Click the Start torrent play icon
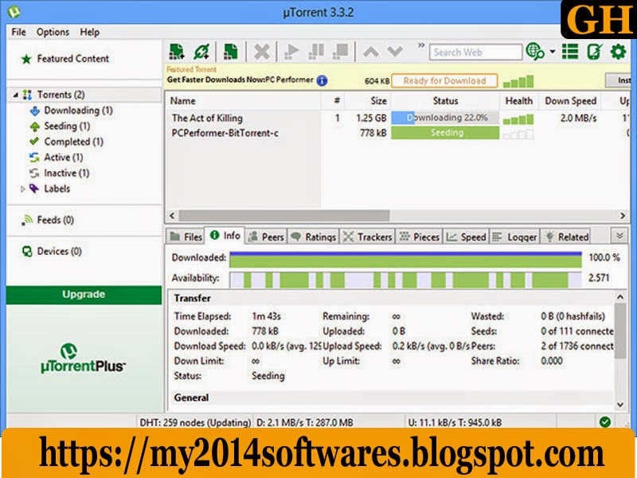Screen dimensions: 637x478 coord(291,52)
